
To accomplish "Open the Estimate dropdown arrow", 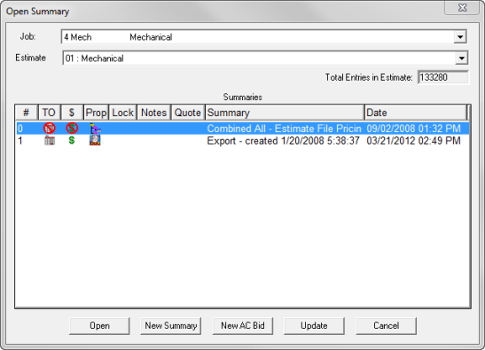I will [x=461, y=58].
